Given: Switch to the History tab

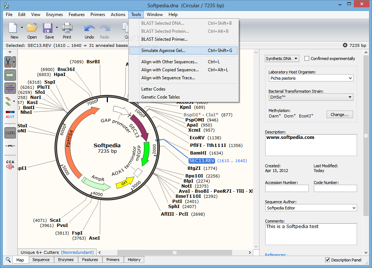Looking at the screenshot, I should click(x=134, y=260).
